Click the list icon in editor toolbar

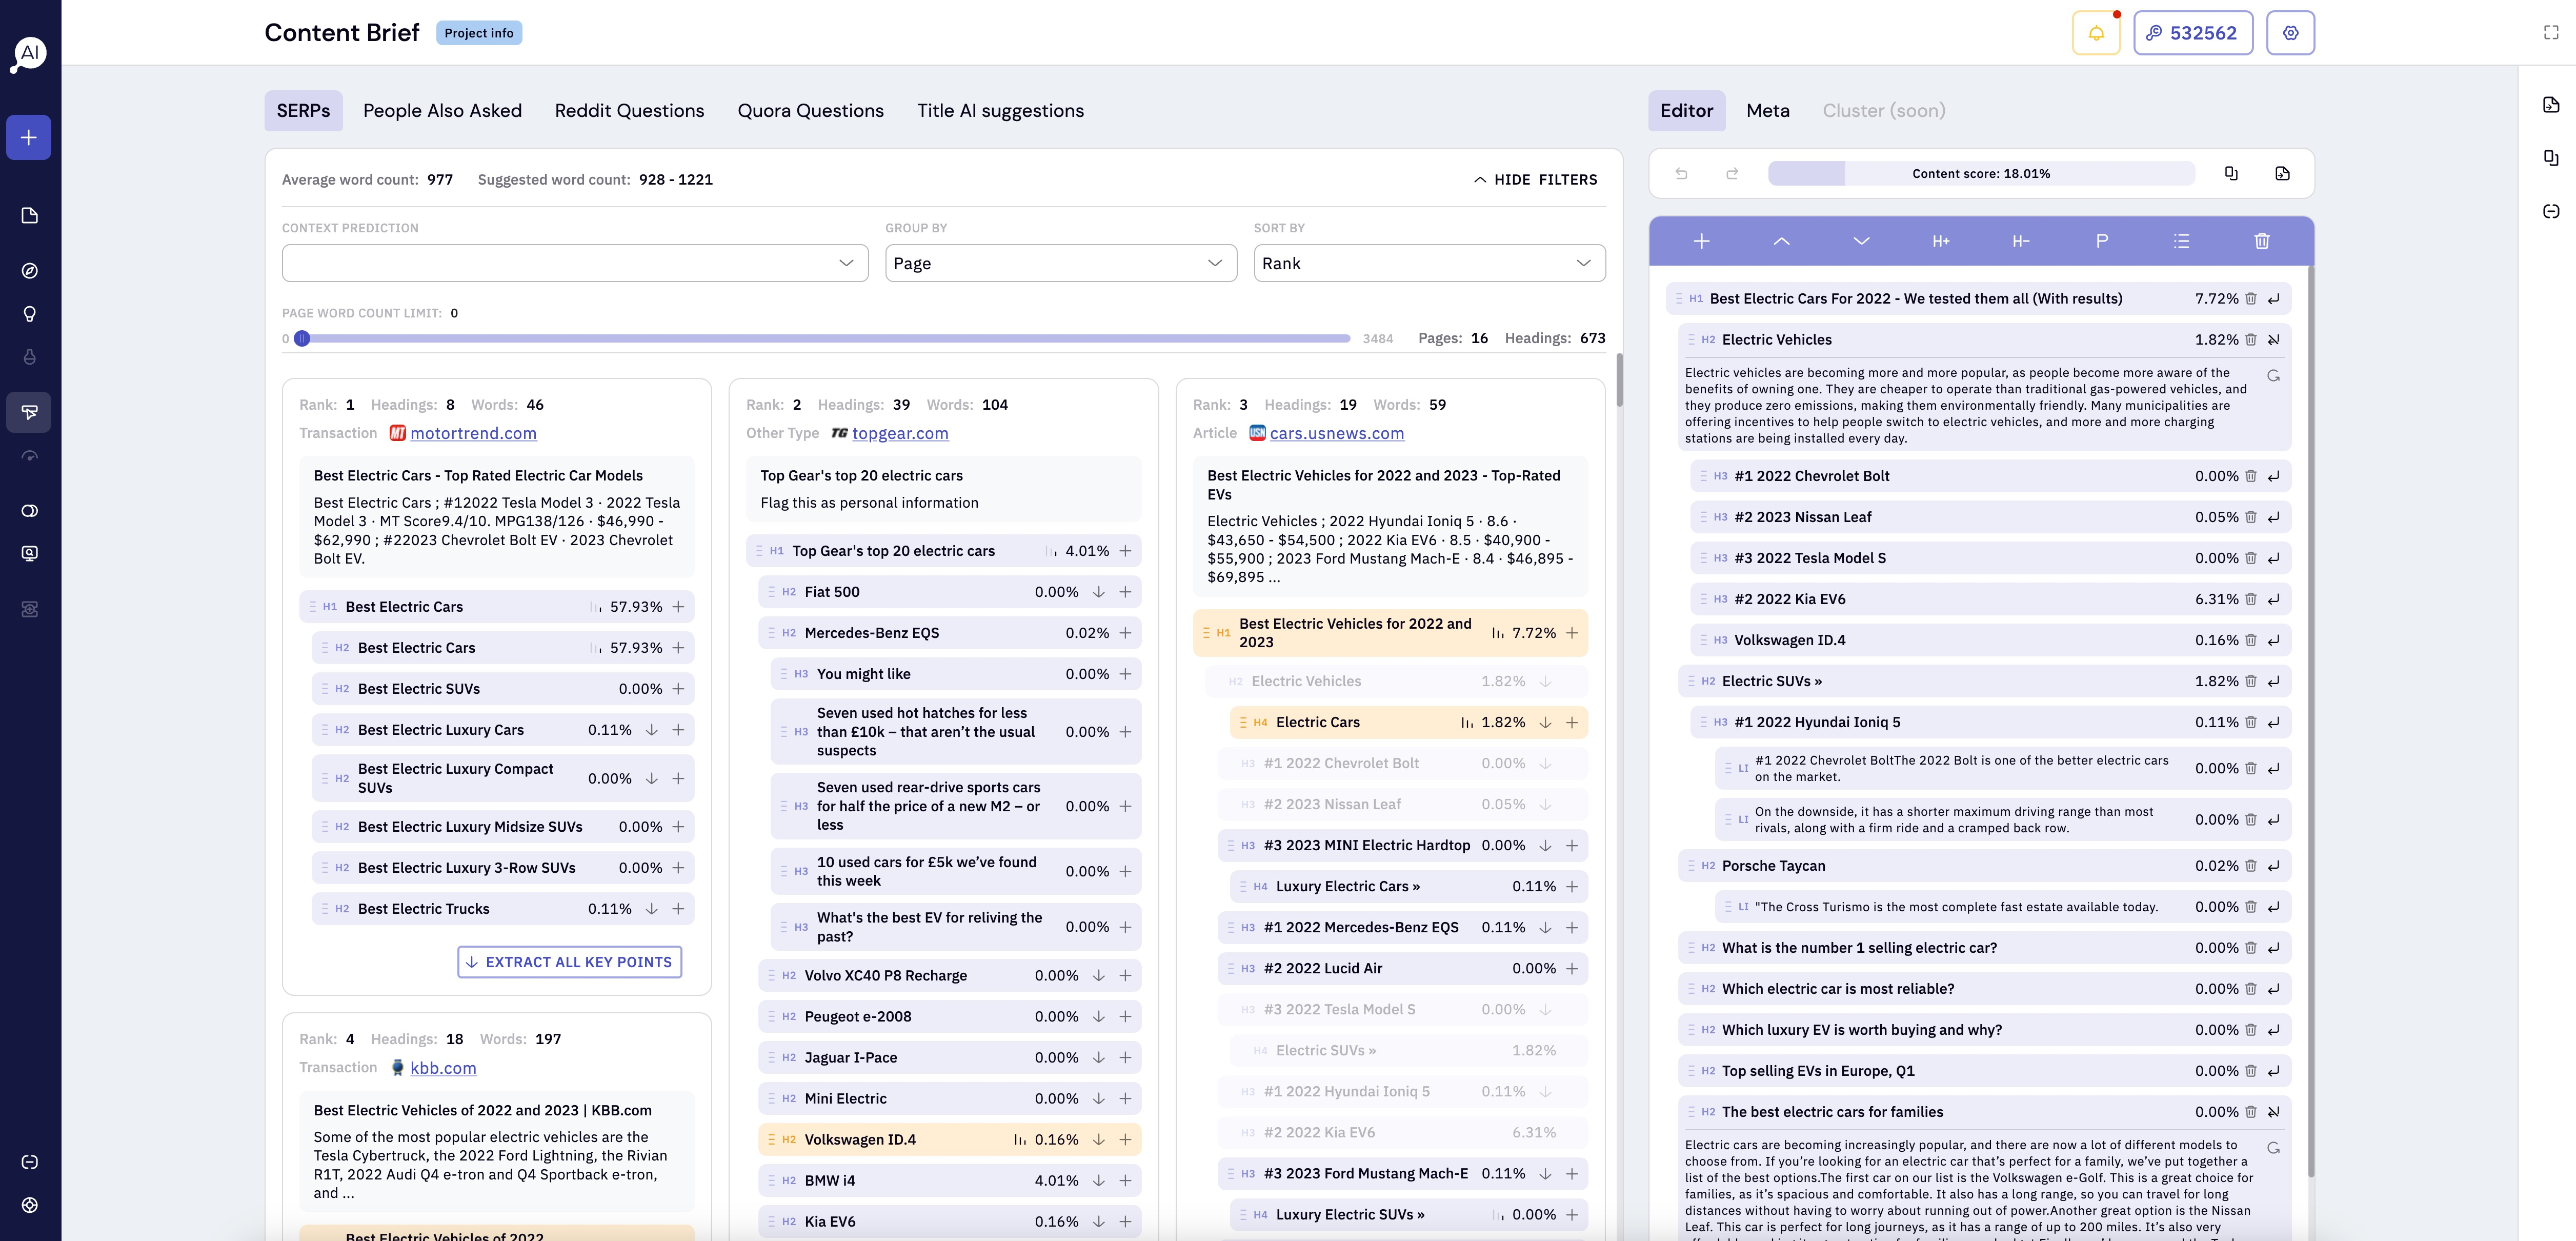click(x=2181, y=241)
